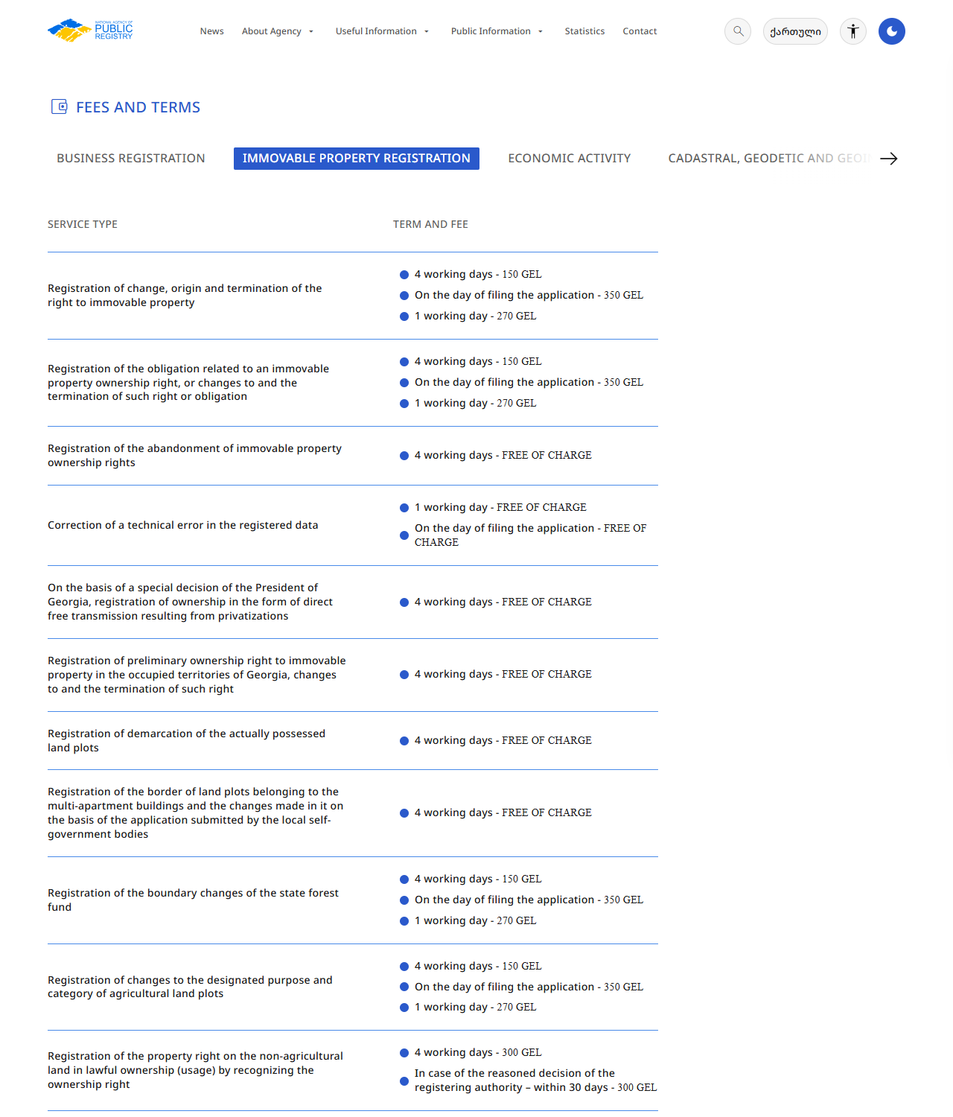Open the accessibility options icon
Screen dimensions: 953x1117
(x=853, y=31)
